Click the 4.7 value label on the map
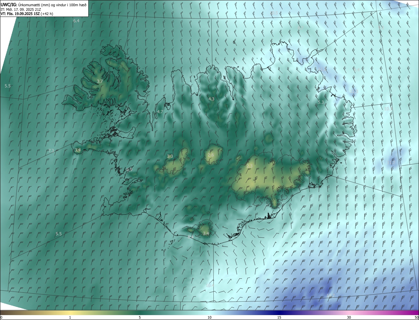Viewport: 419px width, 320px height. (160, 112)
